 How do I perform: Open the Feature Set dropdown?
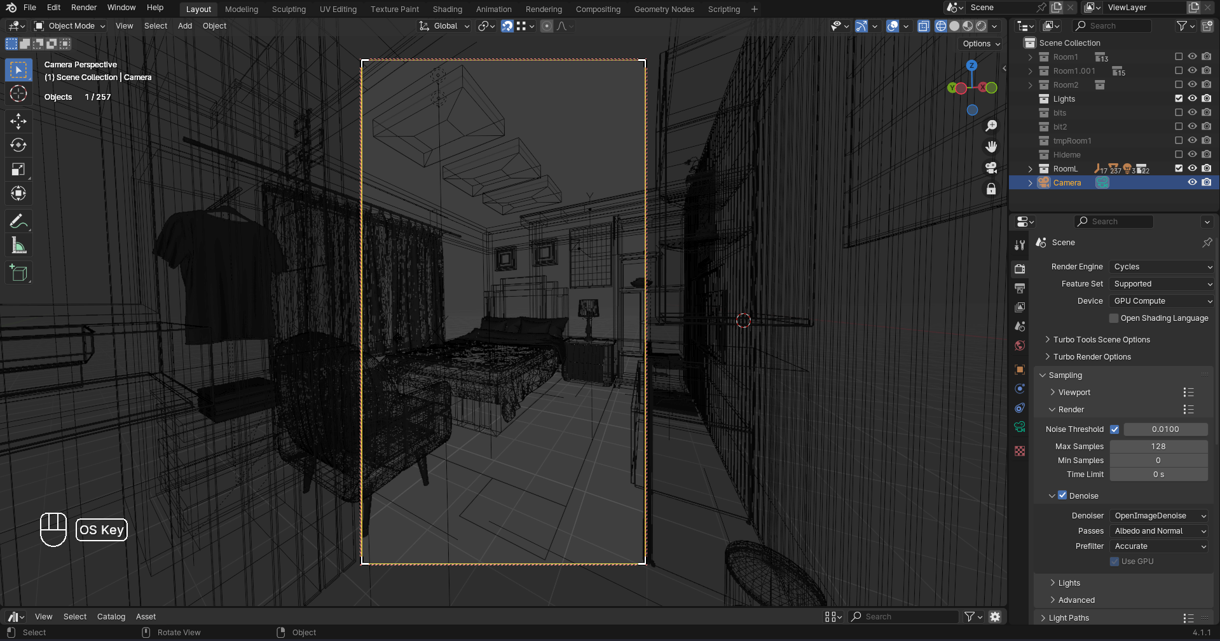click(1162, 284)
